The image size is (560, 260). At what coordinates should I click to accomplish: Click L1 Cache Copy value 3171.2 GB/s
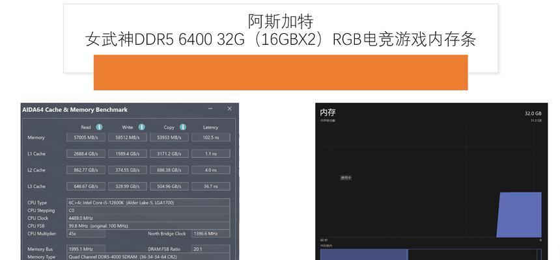tap(169, 153)
